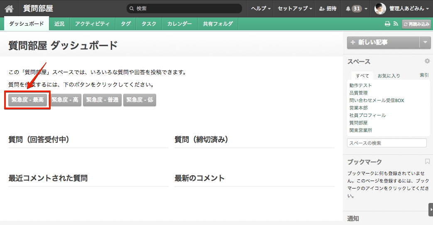Open the notifications bell icon
Viewport: 433px width, 225px height.
(348, 9)
